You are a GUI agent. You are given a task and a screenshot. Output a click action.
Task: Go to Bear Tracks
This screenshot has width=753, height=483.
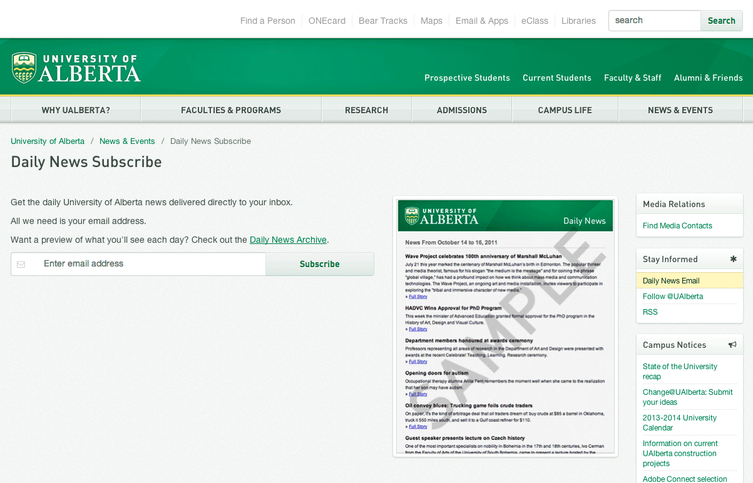383,21
